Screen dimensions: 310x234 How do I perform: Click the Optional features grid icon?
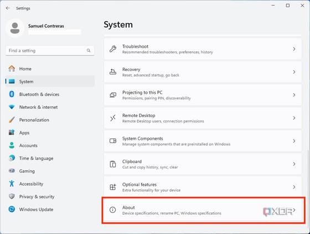pos(113,187)
